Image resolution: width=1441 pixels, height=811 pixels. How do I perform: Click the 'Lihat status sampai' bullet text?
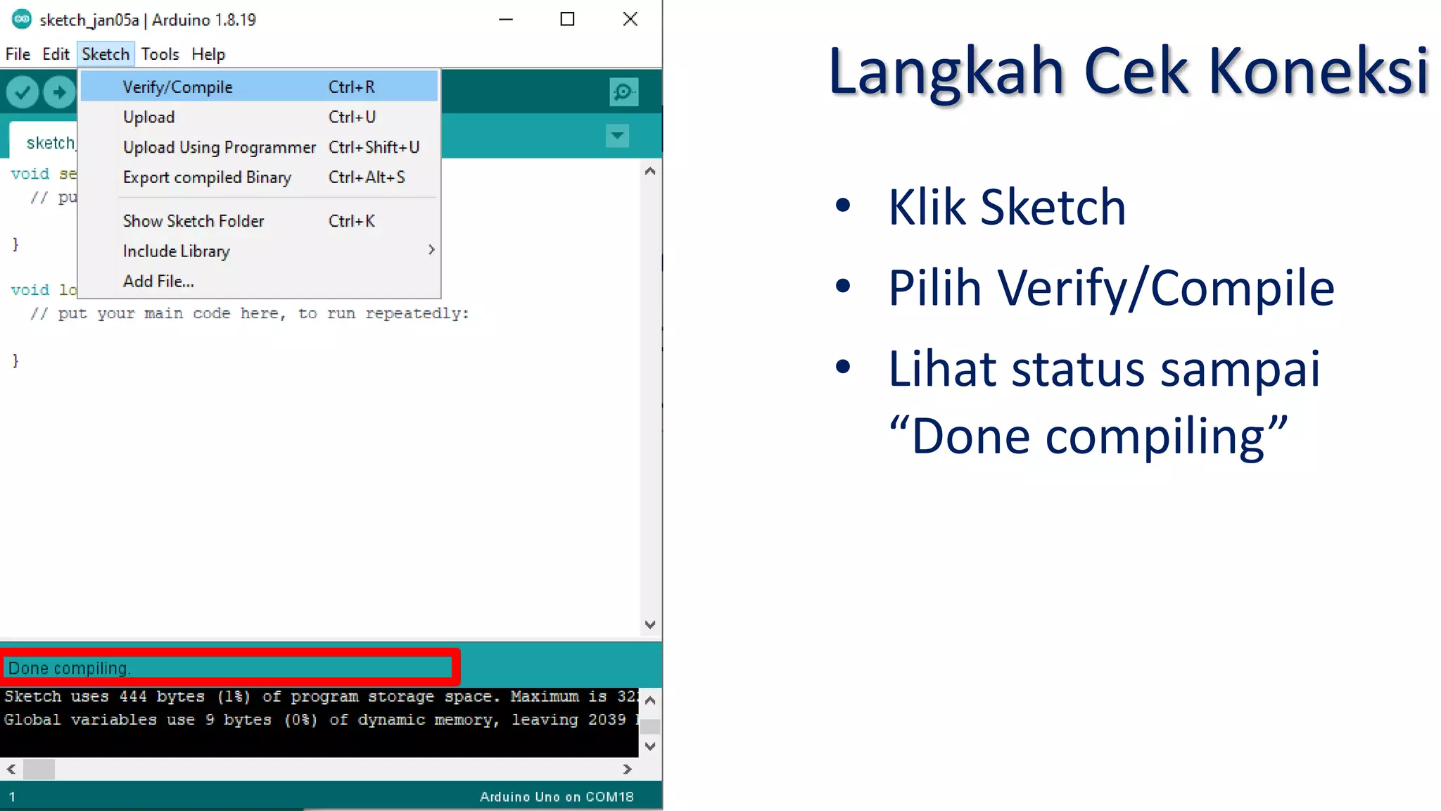pyautogui.click(x=1104, y=370)
